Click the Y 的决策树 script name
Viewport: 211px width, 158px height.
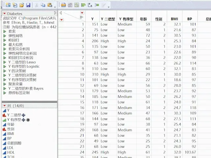17,71
